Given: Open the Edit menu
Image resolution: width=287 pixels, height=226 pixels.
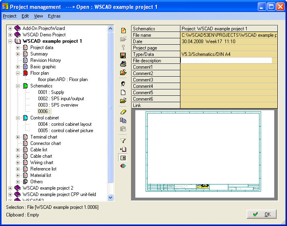Looking at the screenshot, I should (25, 16).
